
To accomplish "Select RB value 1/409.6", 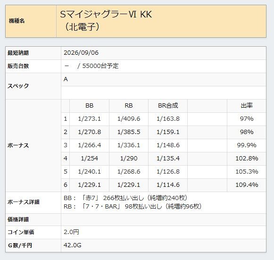I will [x=129, y=119].
